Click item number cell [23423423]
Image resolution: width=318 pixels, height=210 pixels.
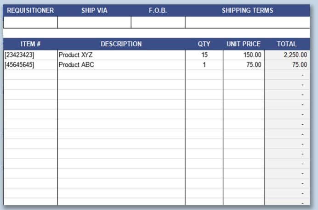[30, 55]
